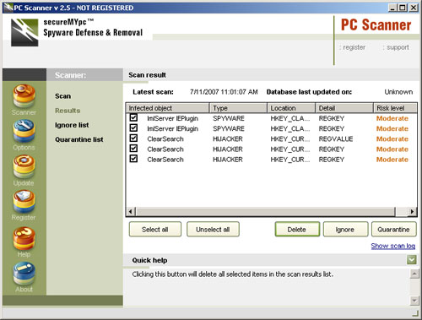Screen dimensions: 422x320
Task: Open the Options wrench icon
Action: (x=24, y=131)
